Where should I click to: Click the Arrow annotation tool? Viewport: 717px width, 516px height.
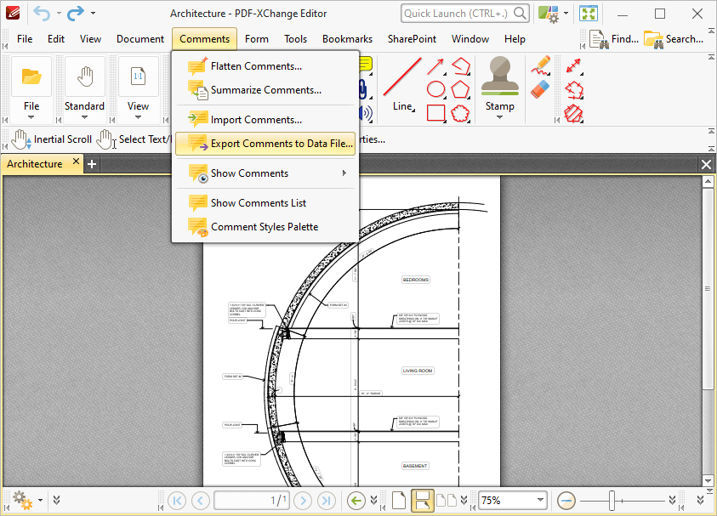click(x=435, y=66)
